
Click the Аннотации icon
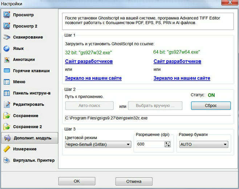point(7,59)
